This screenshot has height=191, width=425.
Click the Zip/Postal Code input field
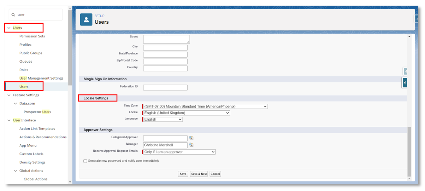click(x=165, y=62)
